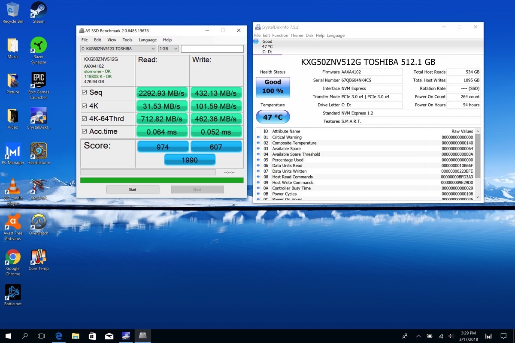Select the Data Units Written row

366,171
